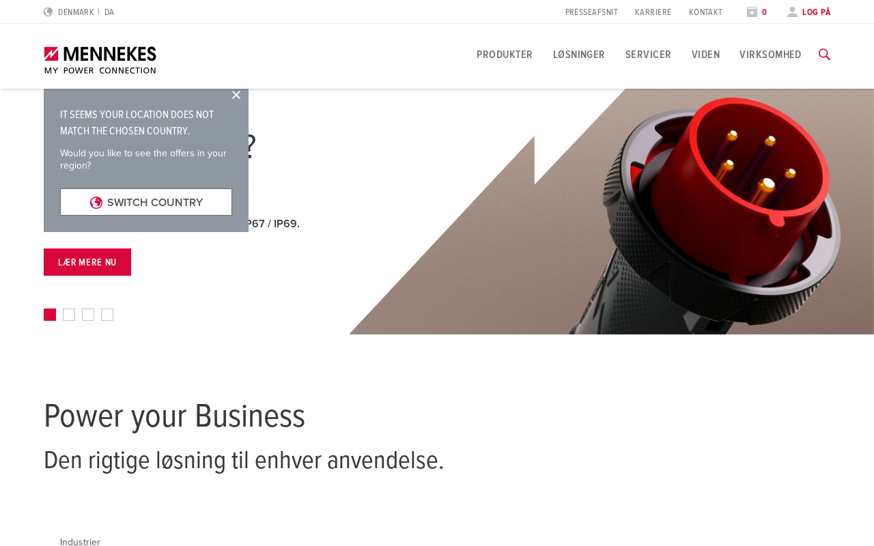Screen dimensions: 874x546
Task: Select the second carousel slide indicator
Action: tap(69, 315)
